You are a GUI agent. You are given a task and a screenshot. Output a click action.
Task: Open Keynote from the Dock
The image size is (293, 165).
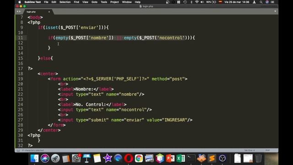point(87,158)
